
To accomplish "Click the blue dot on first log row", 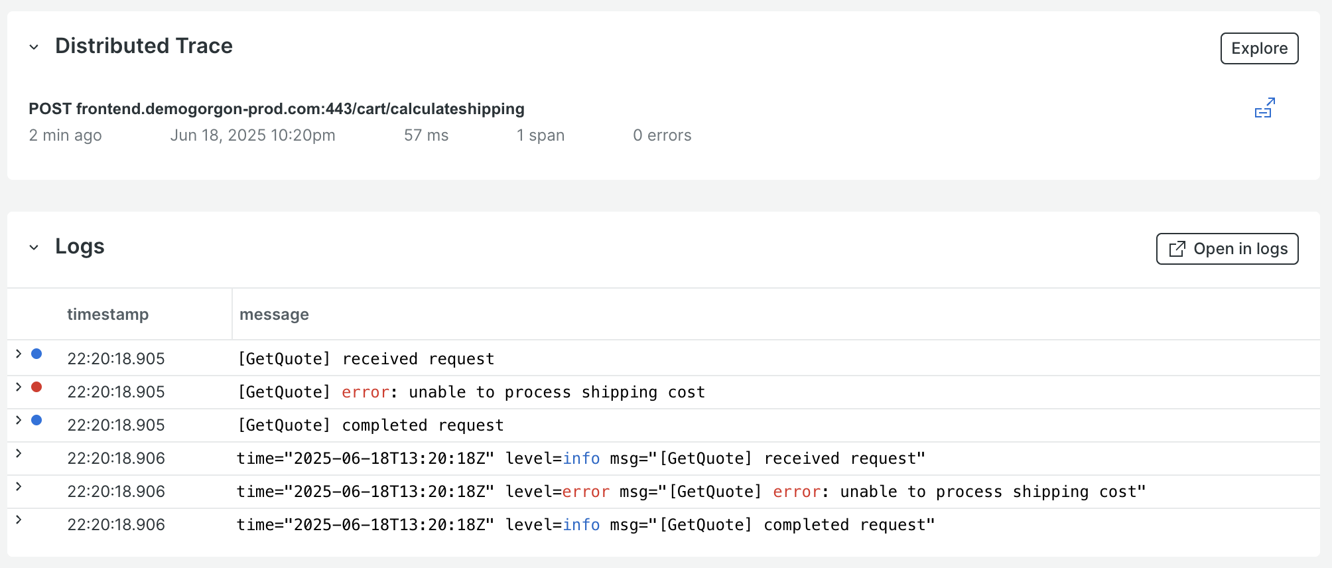I will (37, 354).
